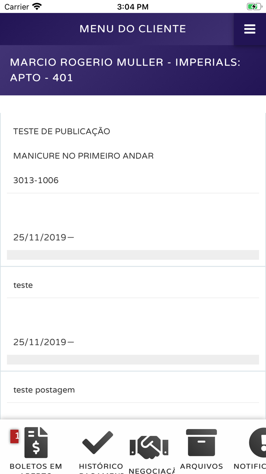Viewport: 266px width, 474px height.
Task: Open the TESTE DE PUBLICAÇÃO post
Action: [62, 131]
